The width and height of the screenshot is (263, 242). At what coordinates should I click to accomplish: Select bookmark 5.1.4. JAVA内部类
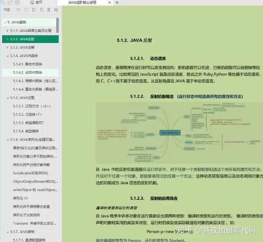(x=24, y=56)
